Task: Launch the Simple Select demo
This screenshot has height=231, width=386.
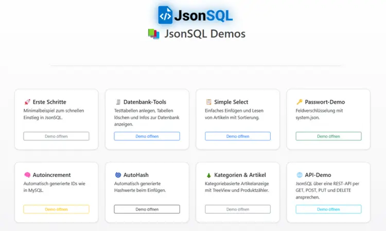Action: pos(237,136)
